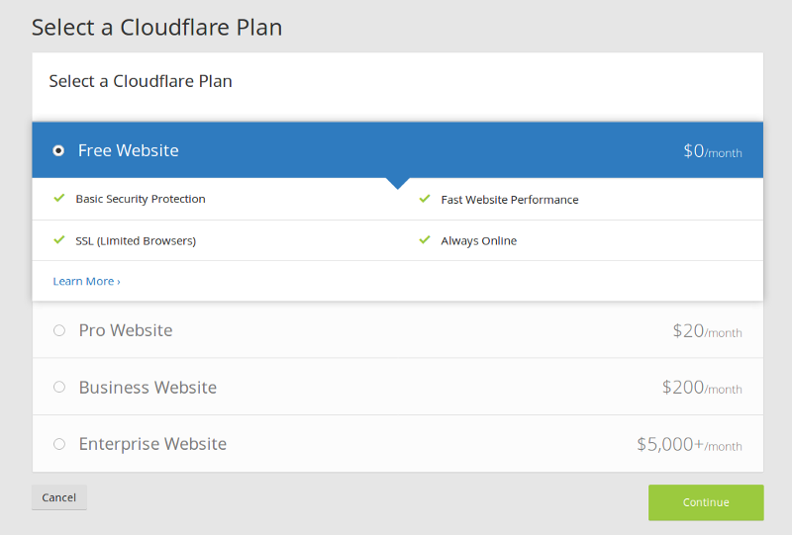Click the Enterprise Website plan title

pyautogui.click(x=152, y=444)
